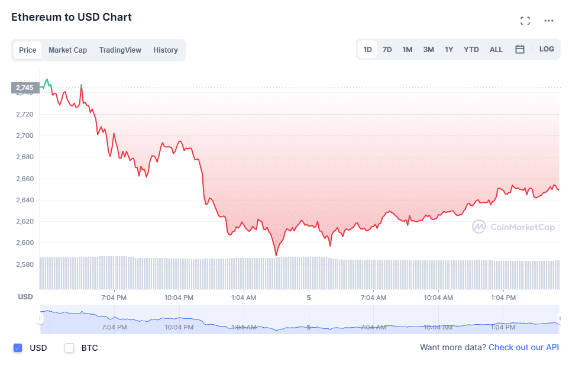569x365 pixels.
Task: Enable the BTC currency checkbox
Action: 68,348
